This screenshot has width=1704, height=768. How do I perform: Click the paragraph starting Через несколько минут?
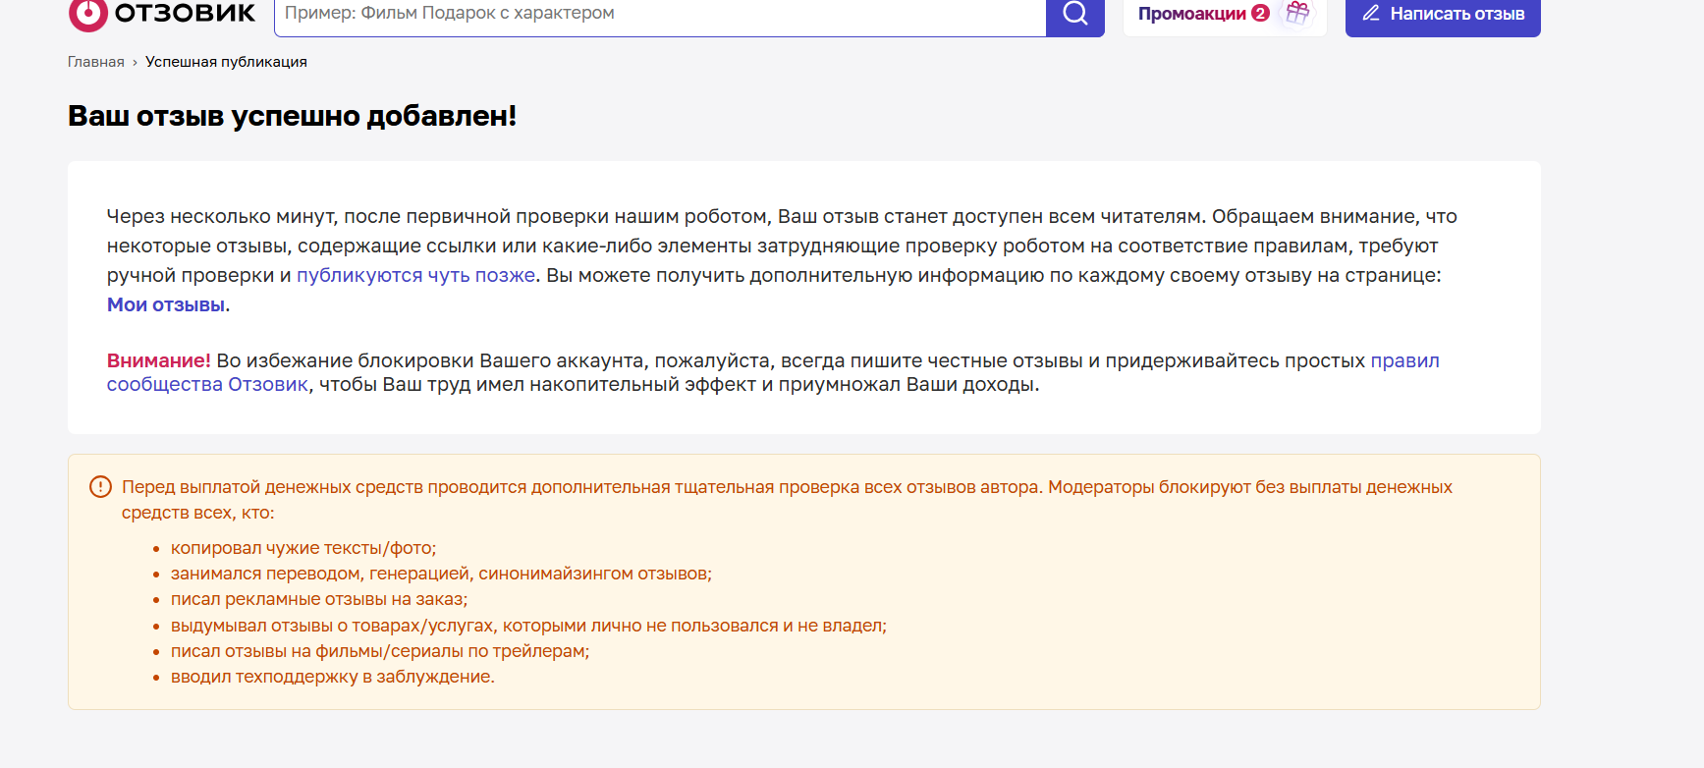click(782, 260)
